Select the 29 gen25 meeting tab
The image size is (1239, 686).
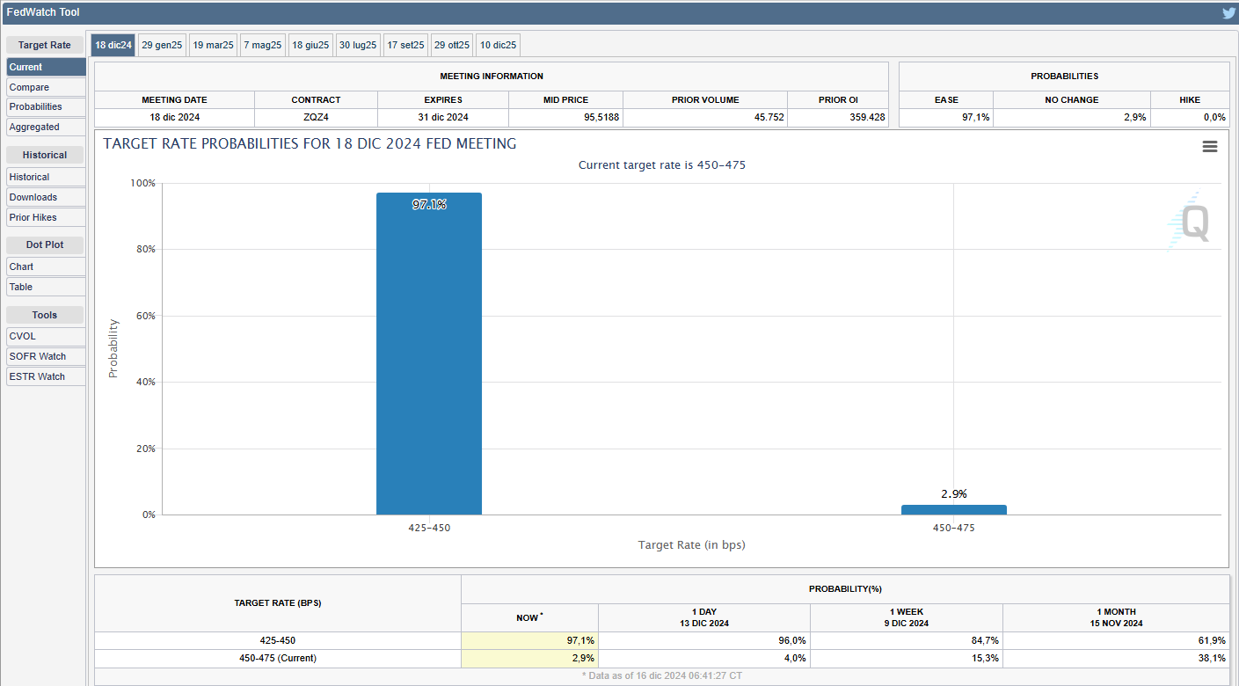point(162,45)
